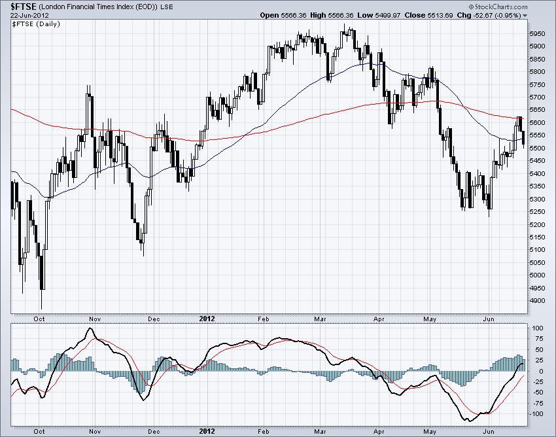Click the $FTSE ticker symbol title
Screen dimensions: 556x437
24,7
